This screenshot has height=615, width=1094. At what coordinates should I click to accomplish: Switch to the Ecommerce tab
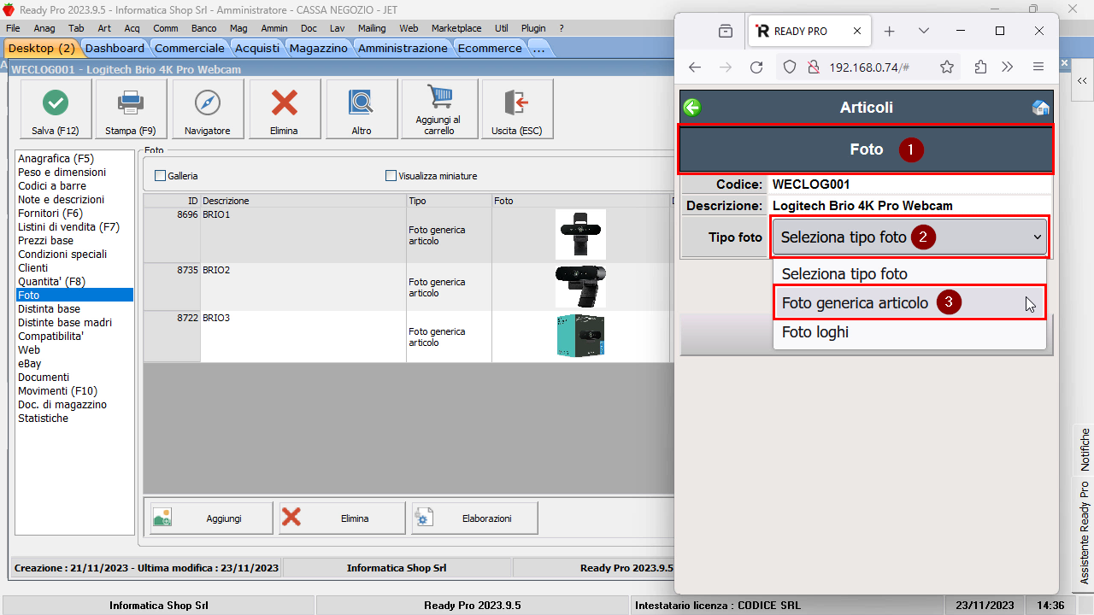(x=490, y=49)
